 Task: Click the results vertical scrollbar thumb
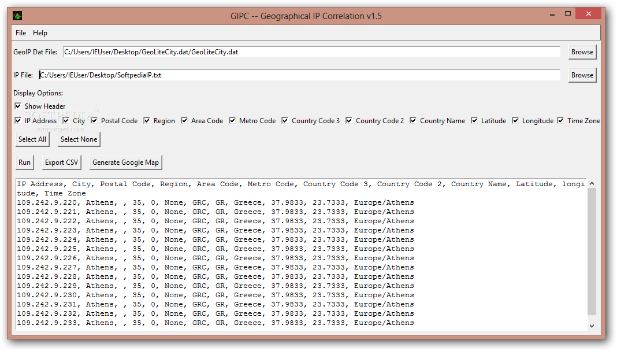tap(592, 252)
